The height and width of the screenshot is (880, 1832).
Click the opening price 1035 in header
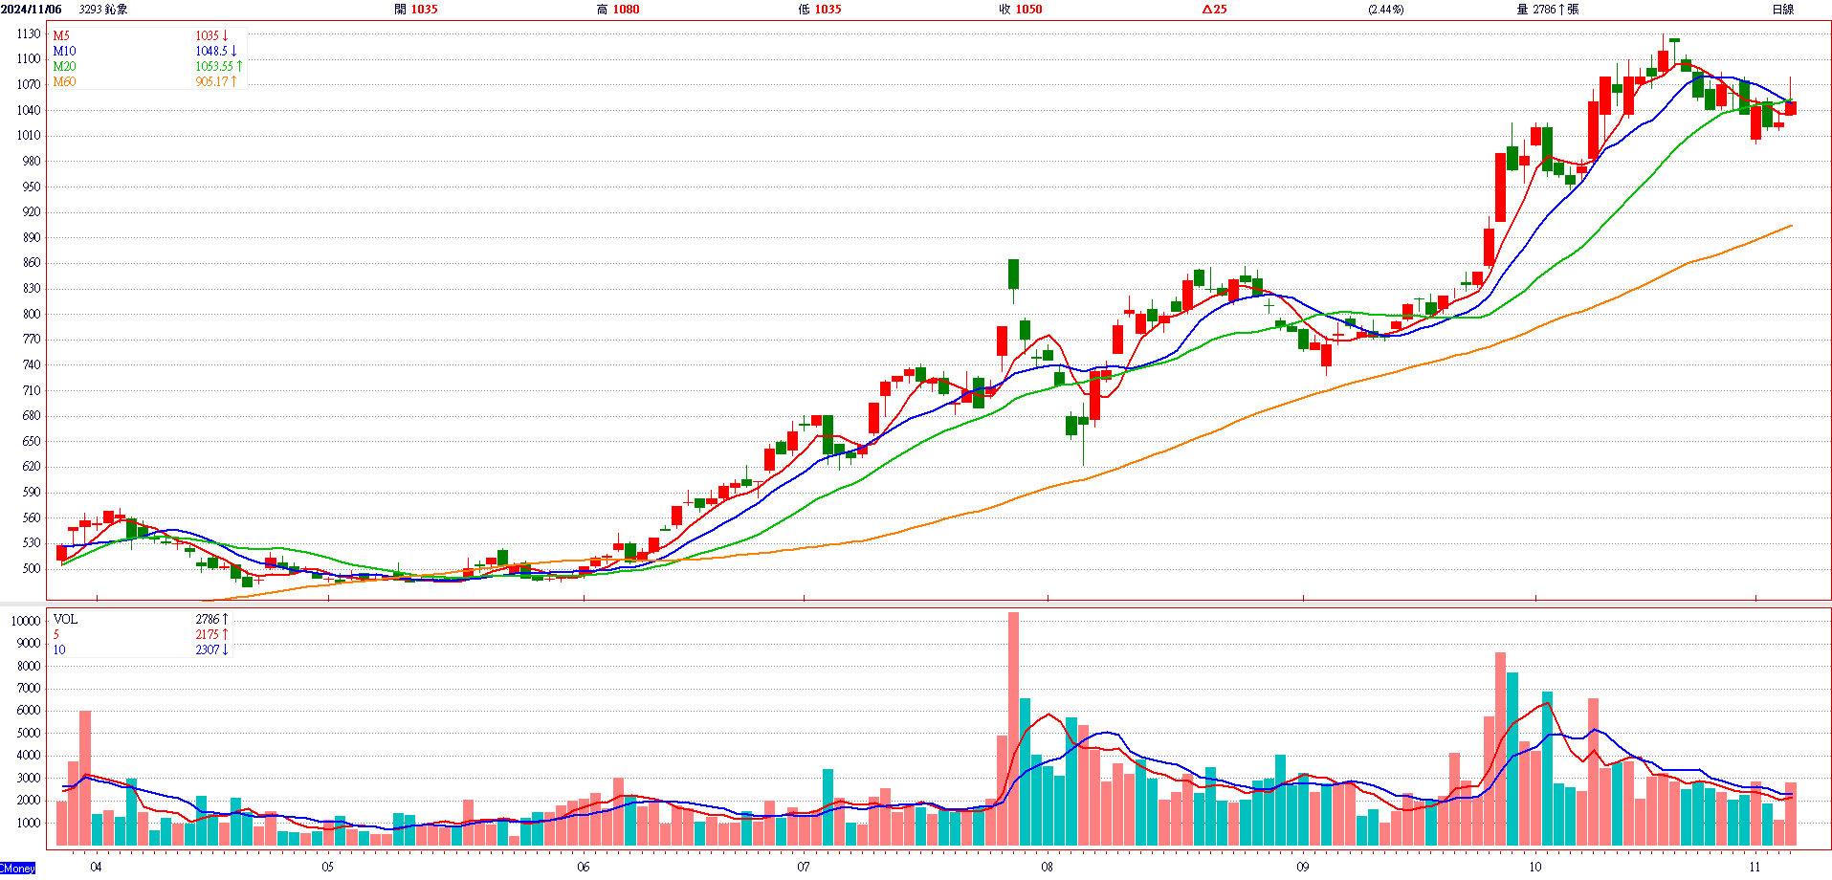(424, 9)
